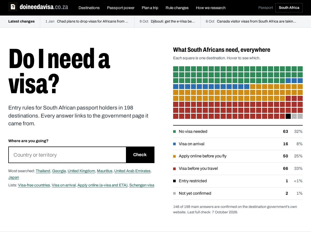
Task: Click black swatch beside Entry restricted legend
Action: click(x=174, y=181)
